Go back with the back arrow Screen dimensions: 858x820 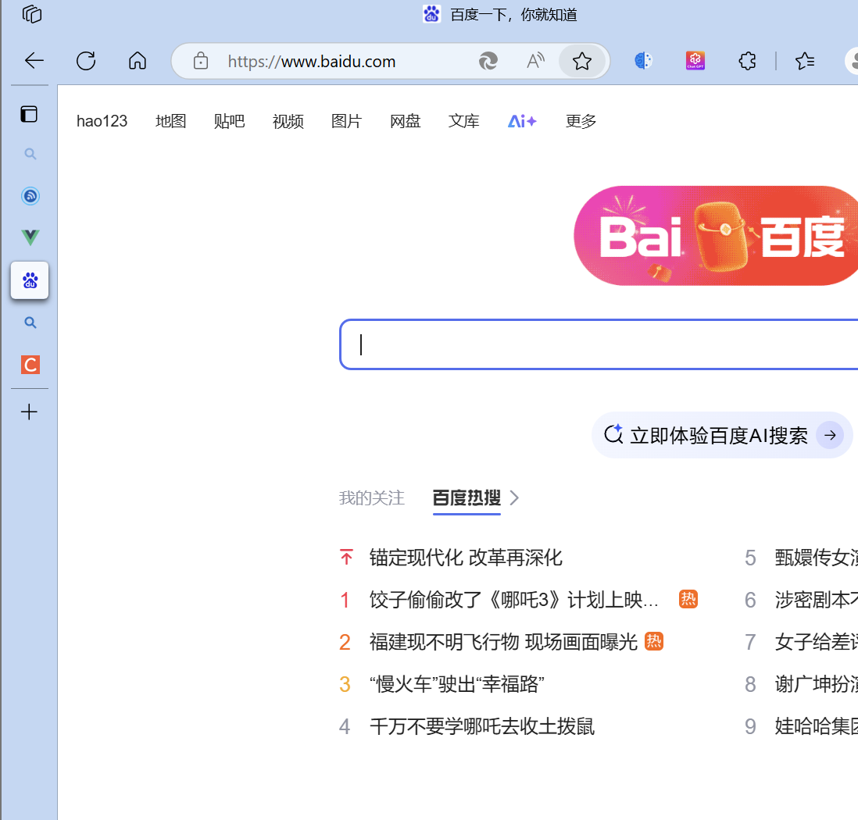34,61
